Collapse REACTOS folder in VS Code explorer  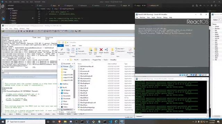click(x=7, y=9)
